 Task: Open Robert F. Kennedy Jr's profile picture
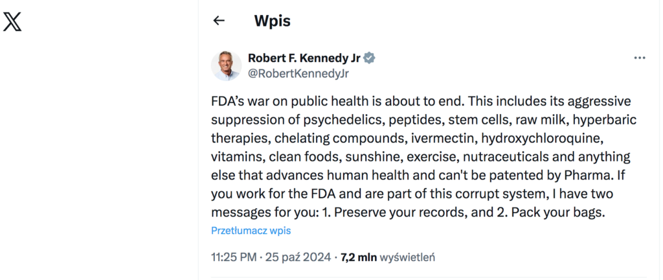tap(227, 65)
